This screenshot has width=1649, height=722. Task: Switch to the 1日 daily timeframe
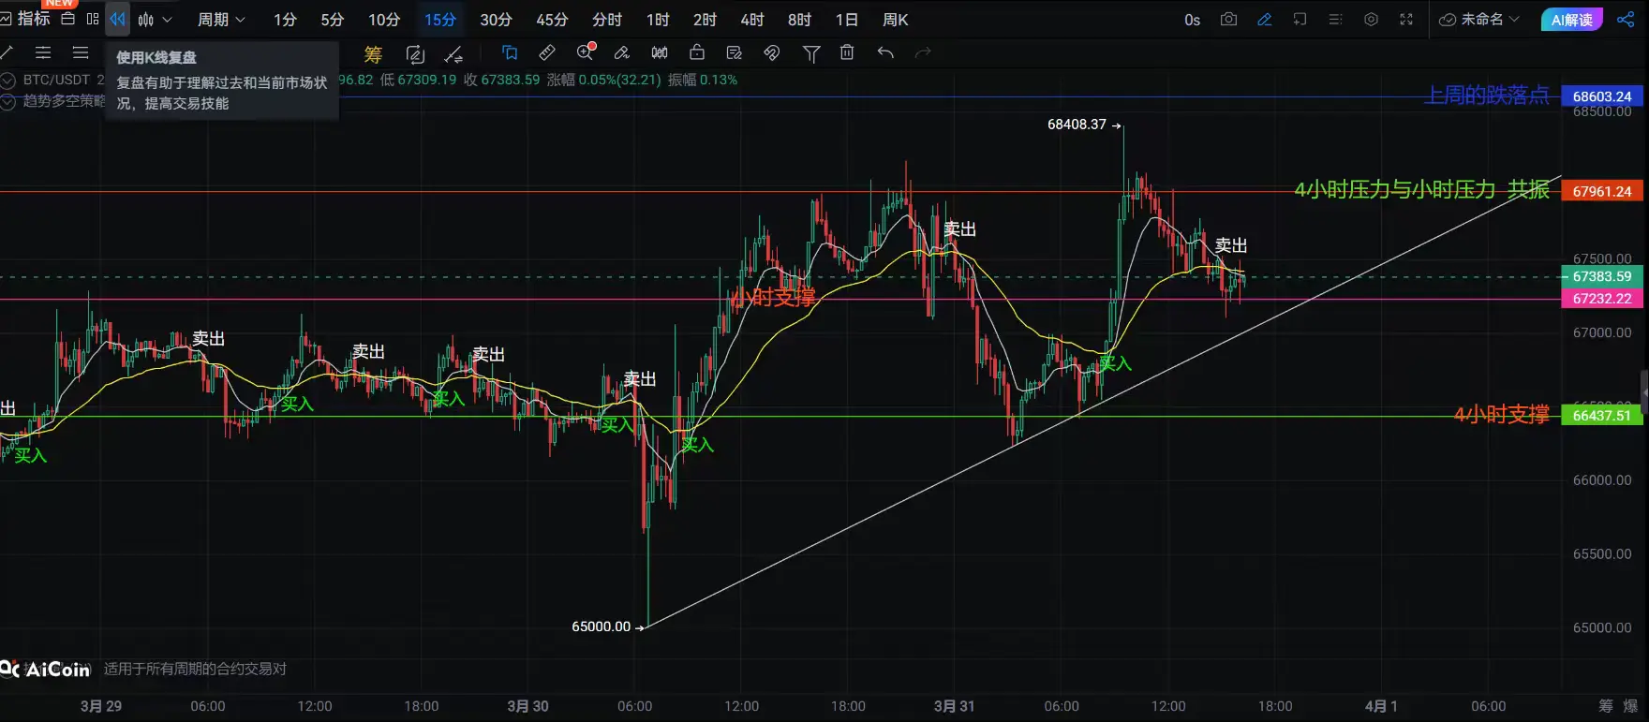pos(846,20)
